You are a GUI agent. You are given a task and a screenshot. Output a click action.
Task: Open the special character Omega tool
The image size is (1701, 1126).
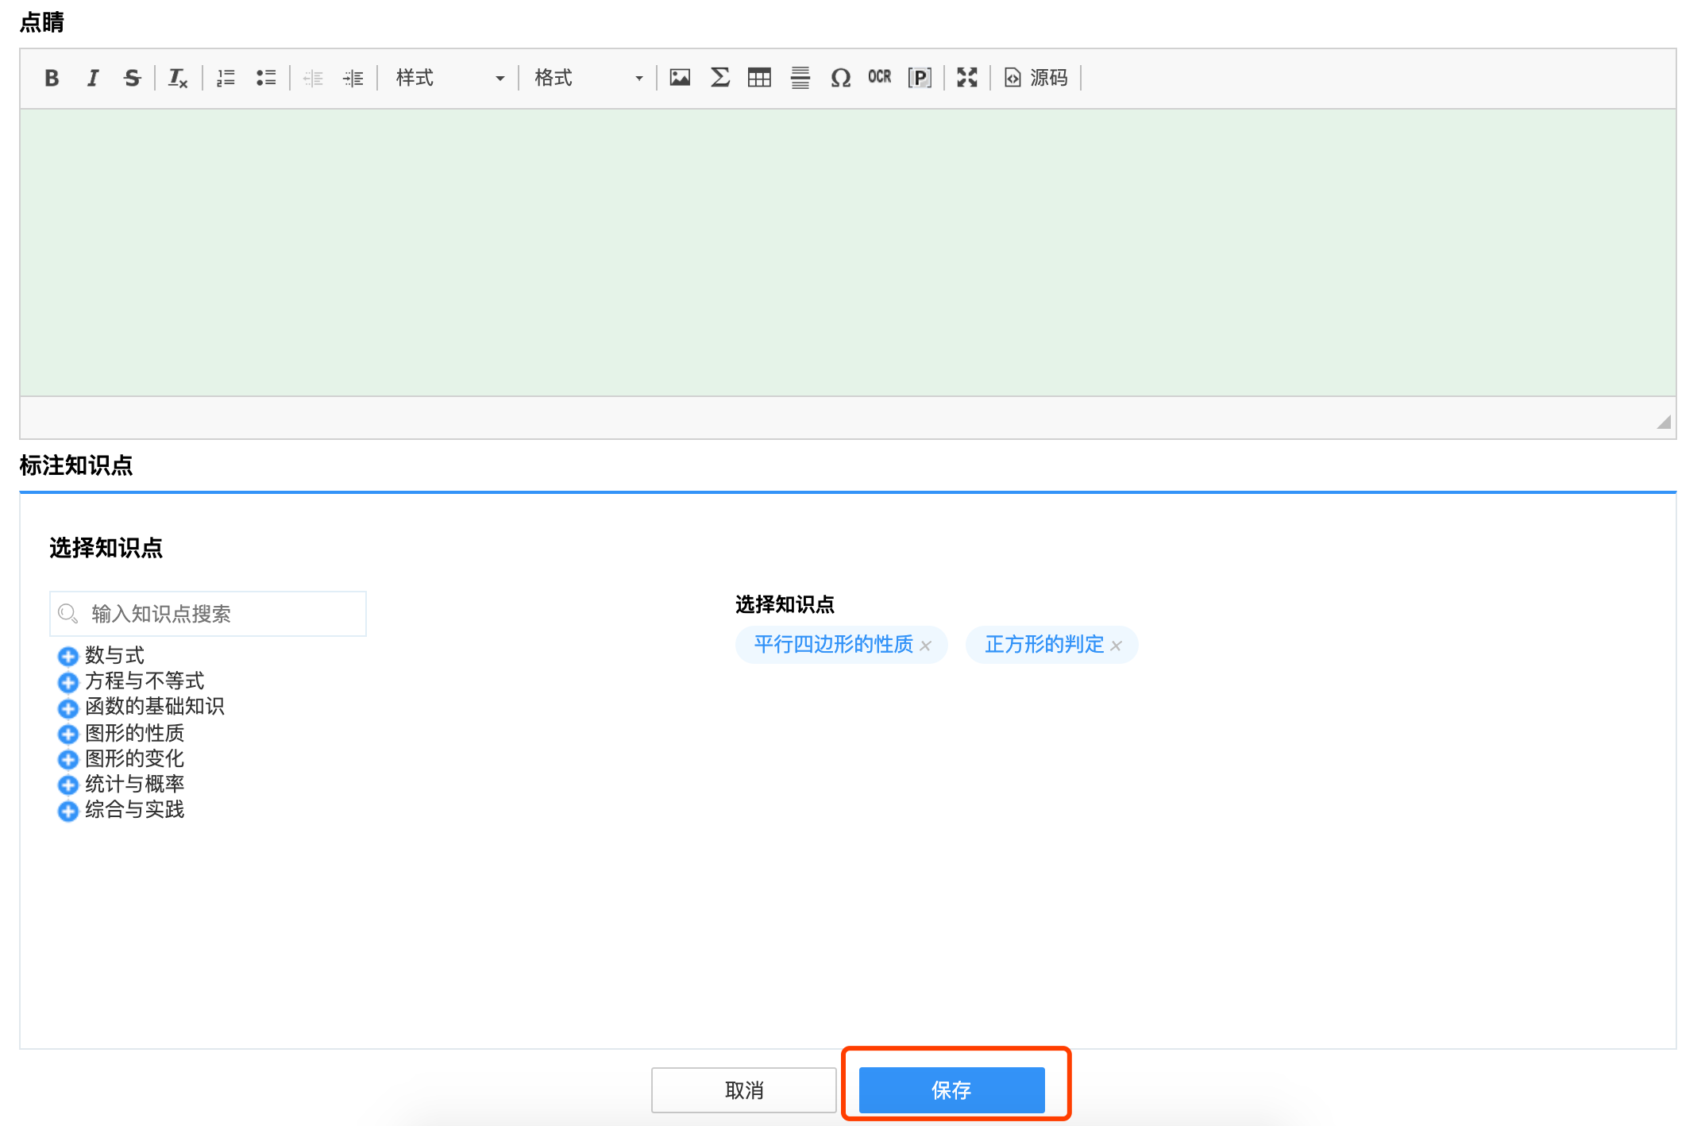click(840, 78)
